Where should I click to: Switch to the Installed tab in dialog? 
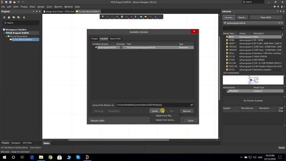(104, 39)
